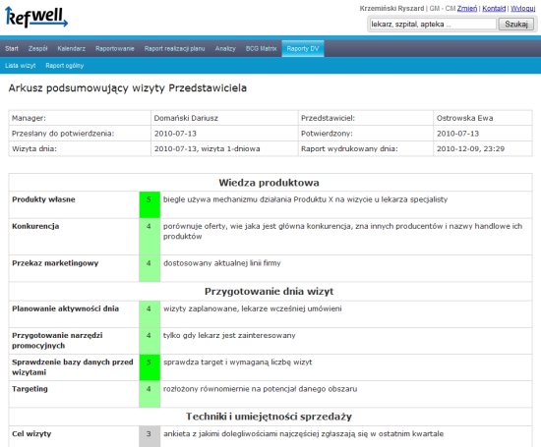
Task: Switch to Analizy tab
Action: click(225, 48)
